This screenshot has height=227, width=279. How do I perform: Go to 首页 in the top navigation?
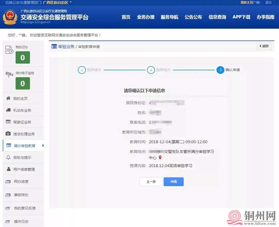click(x=126, y=17)
